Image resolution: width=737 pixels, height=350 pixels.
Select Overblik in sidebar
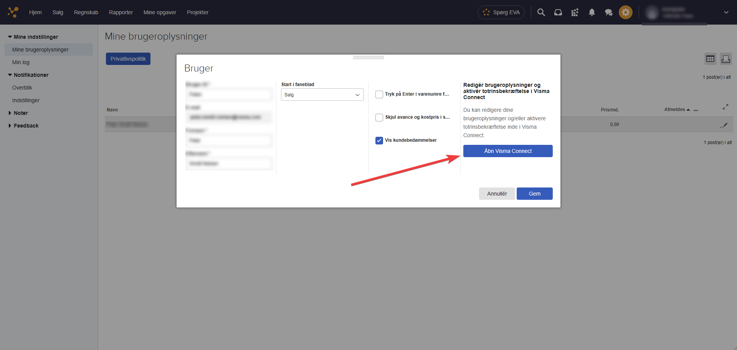[x=22, y=88]
